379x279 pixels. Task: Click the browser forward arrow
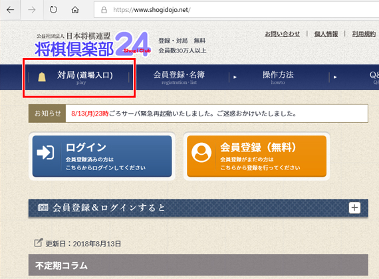32,10
